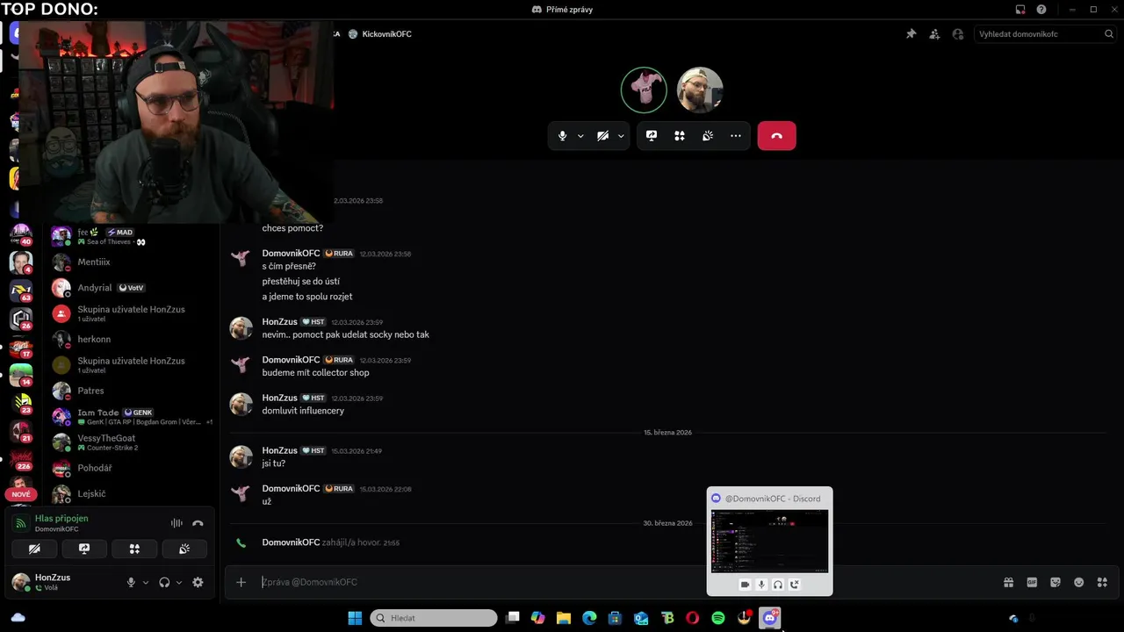1124x632 pixels.
Task: Open the sticker picker
Action: pos(1056,582)
